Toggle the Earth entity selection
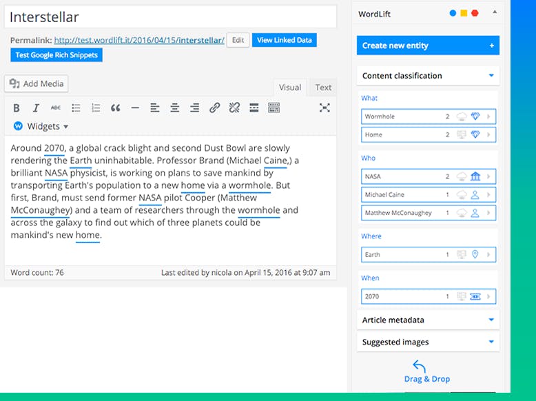This screenshot has height=401, width=536. pos(429,255)
